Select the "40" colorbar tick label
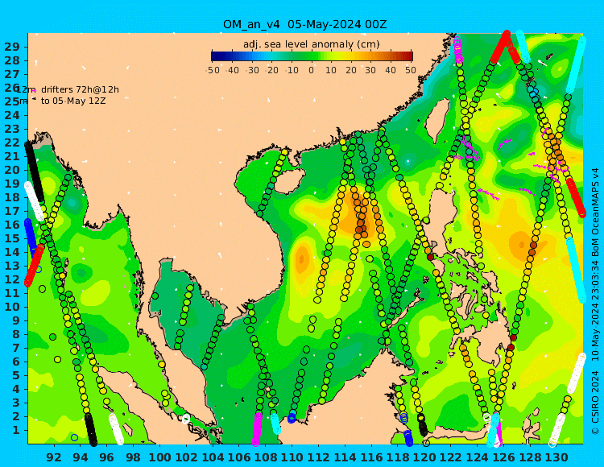Screen dimensions: 604x467 click(391, 71)
